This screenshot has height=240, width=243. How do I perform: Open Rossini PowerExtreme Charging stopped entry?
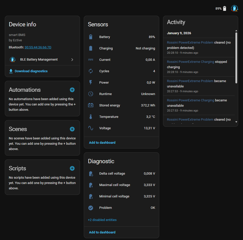pyautogui.click(x=190, y=62)
